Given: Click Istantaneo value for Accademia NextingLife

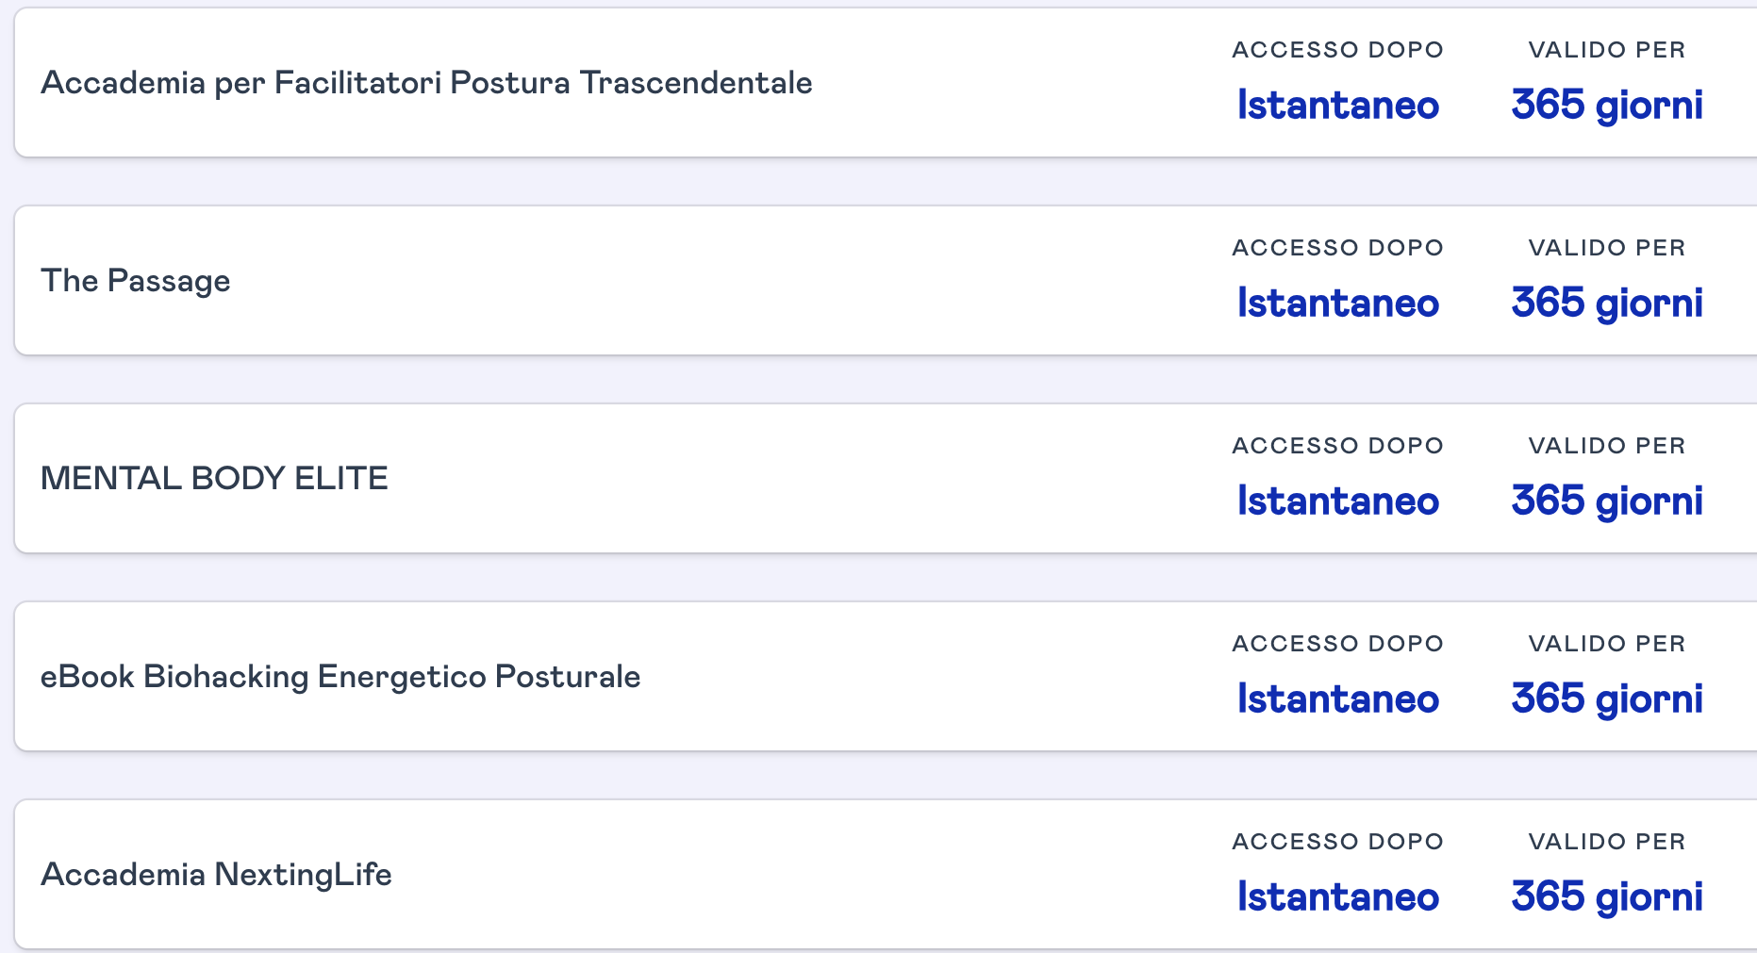Looking at the screenshot, I should click(1337, 896).
